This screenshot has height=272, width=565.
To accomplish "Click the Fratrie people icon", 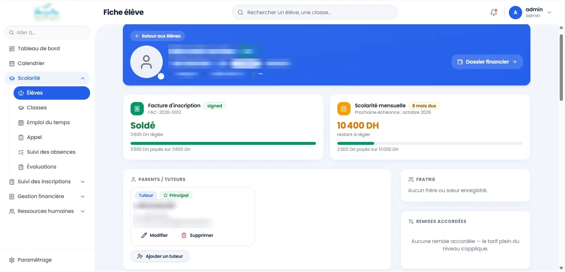I will (411, 179).
